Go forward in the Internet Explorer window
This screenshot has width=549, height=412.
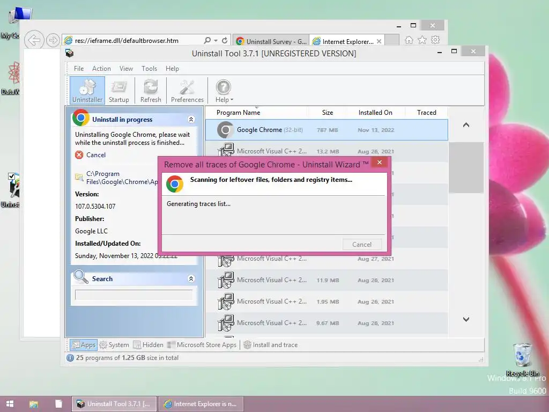tap(53, 40)
